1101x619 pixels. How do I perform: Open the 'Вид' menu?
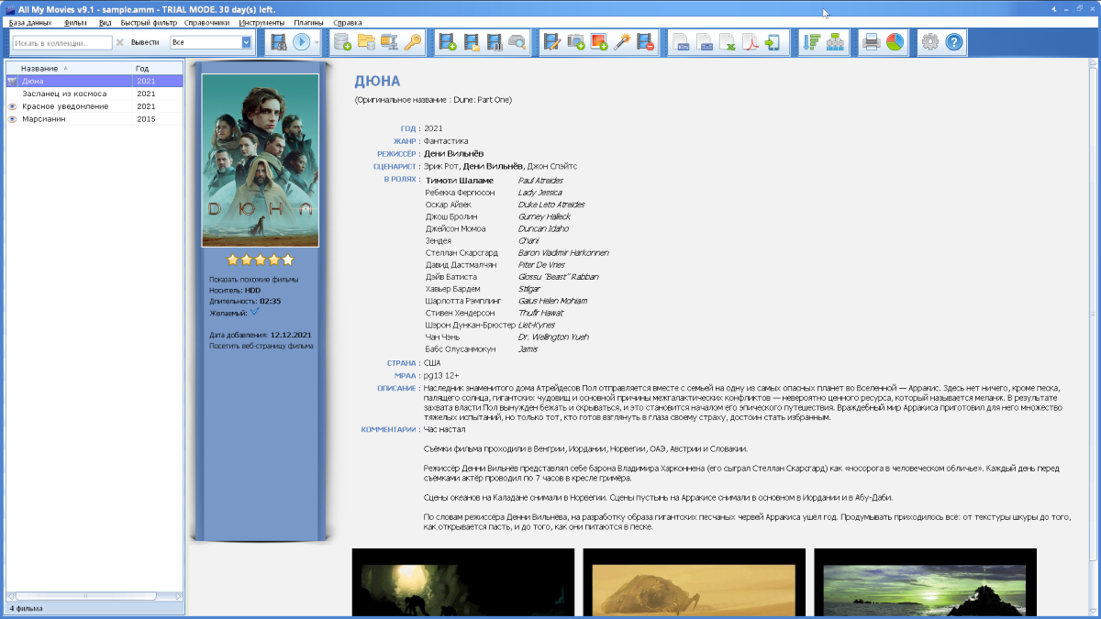(x=106, y=22)
